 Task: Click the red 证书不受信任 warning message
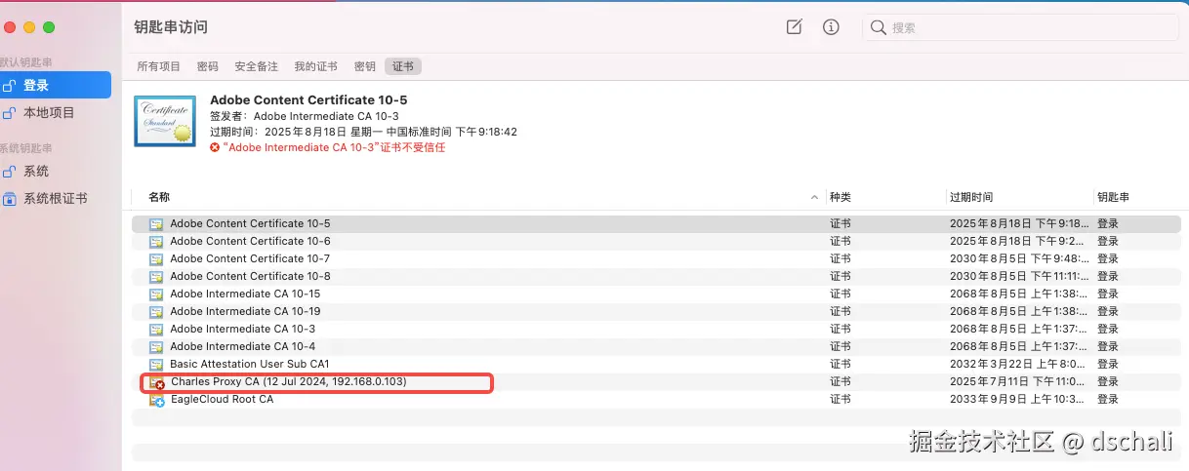(334, 147)
